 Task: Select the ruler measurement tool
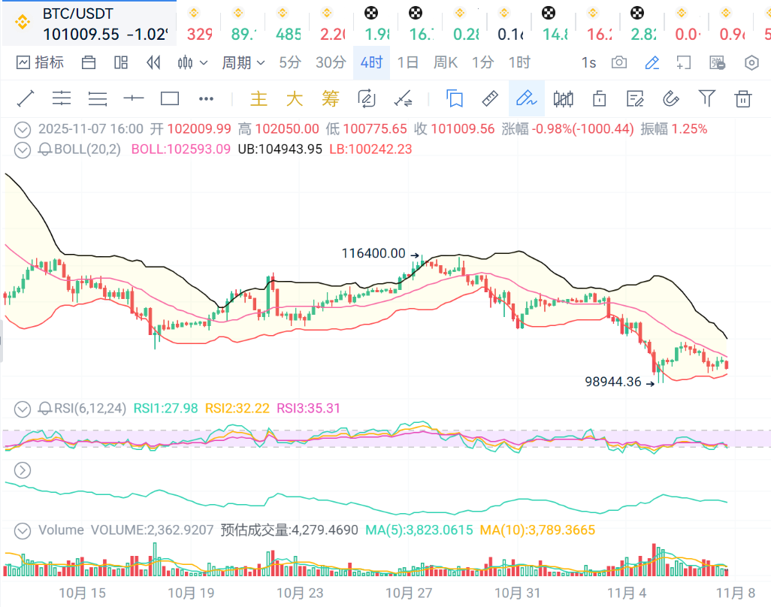click(x=490, y=98)
